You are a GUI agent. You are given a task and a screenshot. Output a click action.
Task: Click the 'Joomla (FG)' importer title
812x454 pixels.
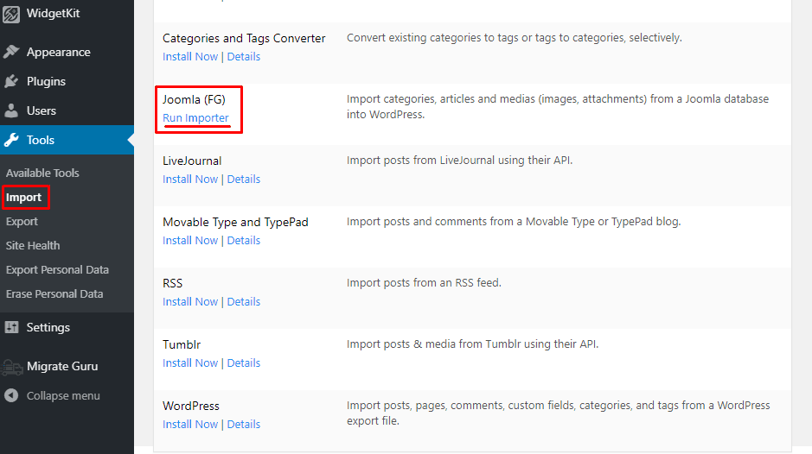click(x=194, y=99)
